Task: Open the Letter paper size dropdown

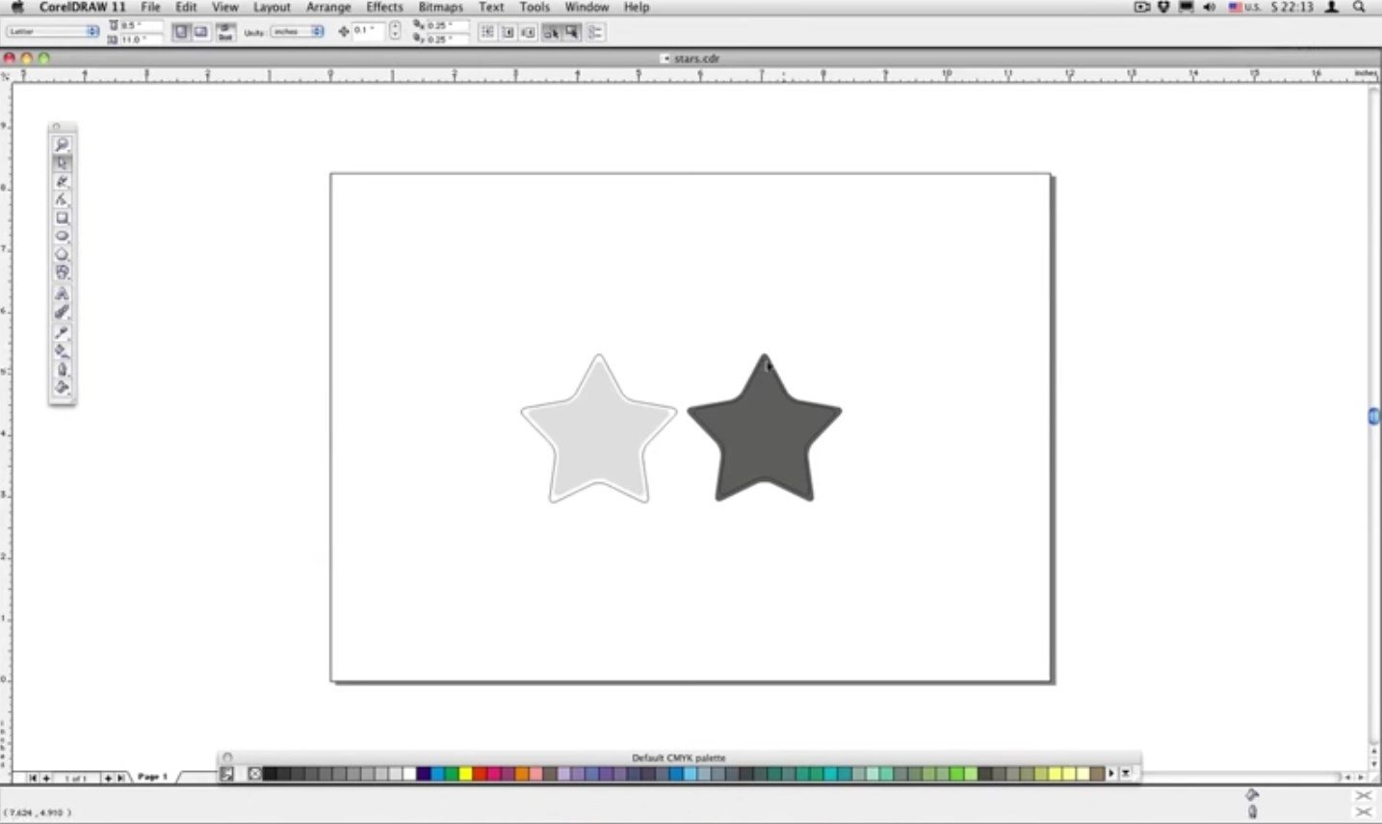Action: [x=53, y=32]
